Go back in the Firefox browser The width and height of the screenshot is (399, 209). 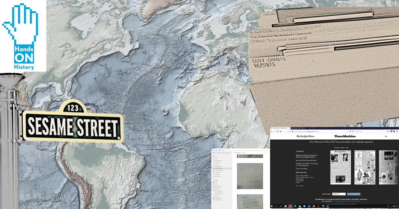tap(271, 131)
